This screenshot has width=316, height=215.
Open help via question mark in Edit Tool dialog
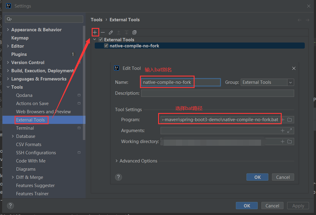(118, 177)
